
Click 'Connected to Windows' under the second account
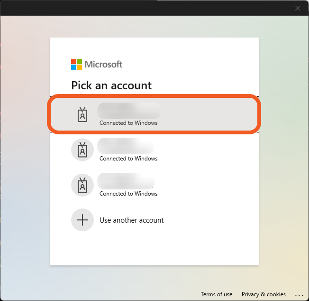pyautogui.click(x=128, y=159)
